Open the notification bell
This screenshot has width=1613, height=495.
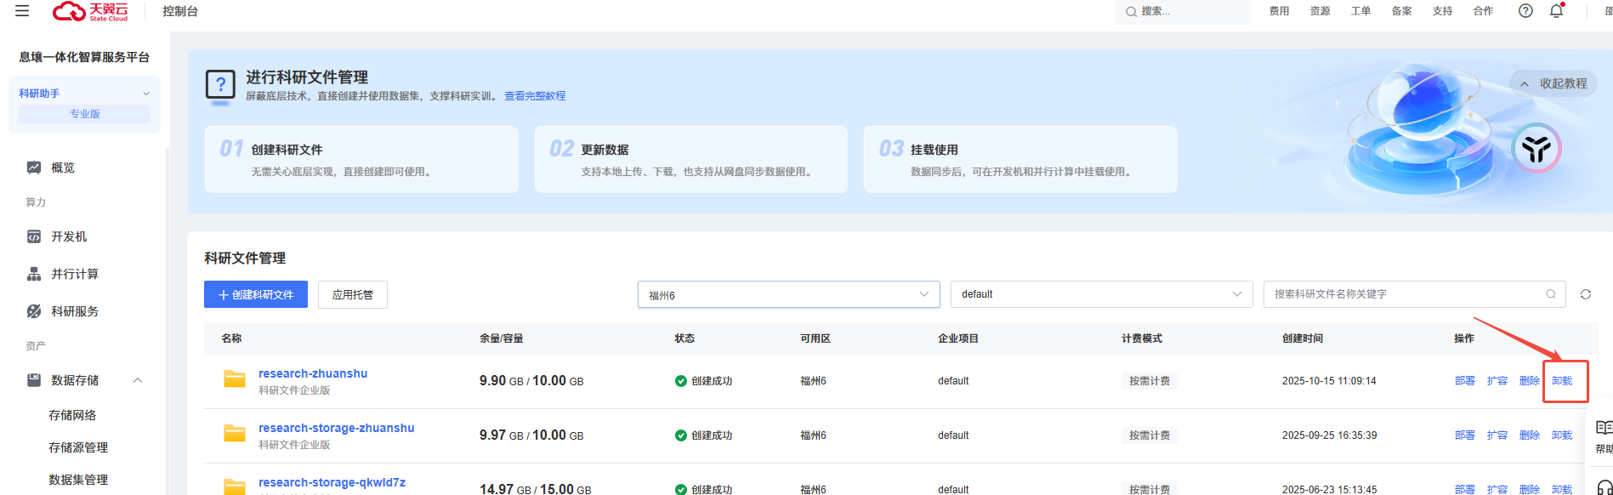tap(1556, 11)
